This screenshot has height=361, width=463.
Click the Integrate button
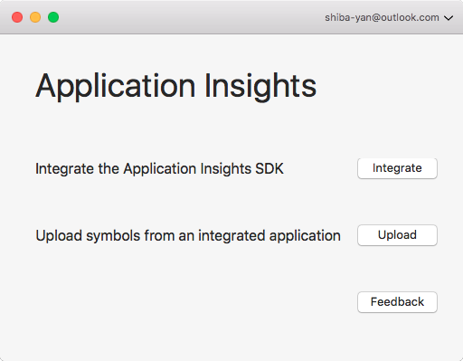(397, 168)
